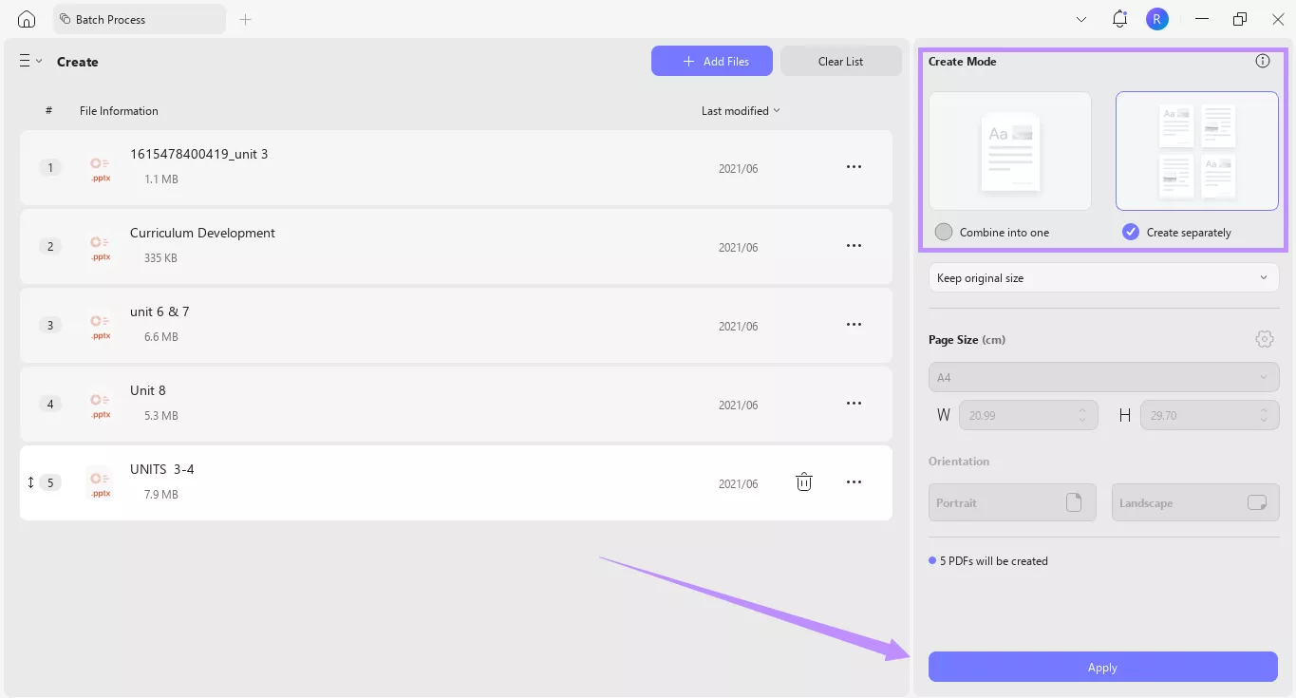
Task: Select the Create separately option
Action: click(1129, 231)
